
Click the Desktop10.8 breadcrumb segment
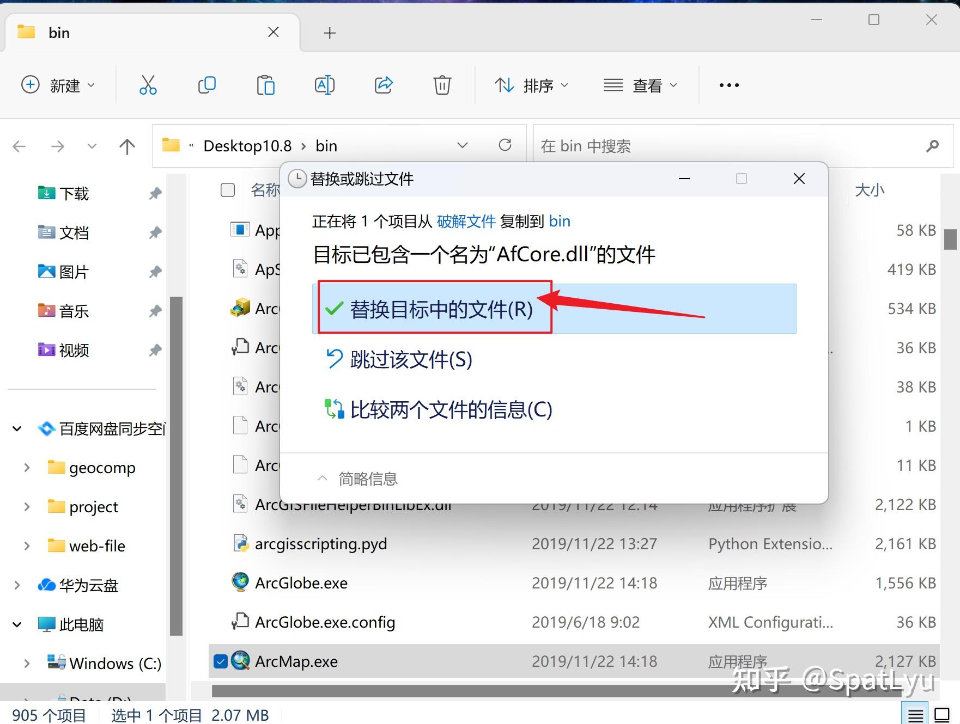(x=247, y=146)
